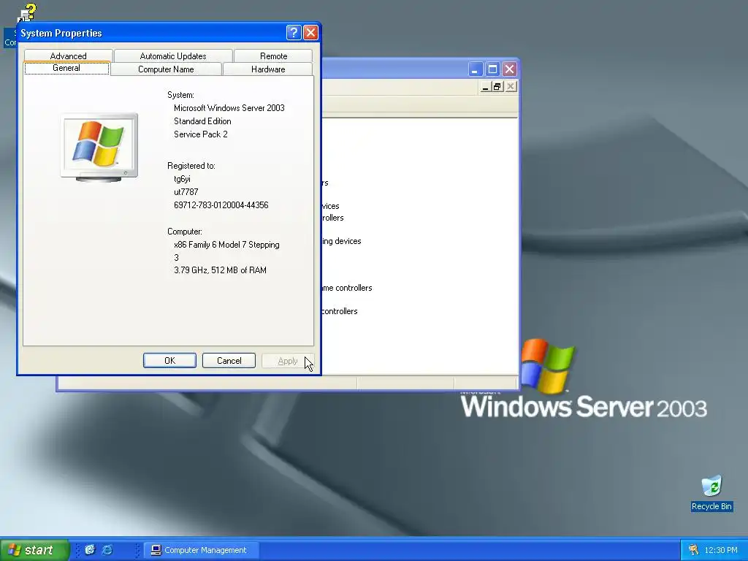The width and height of the screenshot is (748, 561).
Task: Select the 'vices' item in Computer Management
Action: pos(331,205)
